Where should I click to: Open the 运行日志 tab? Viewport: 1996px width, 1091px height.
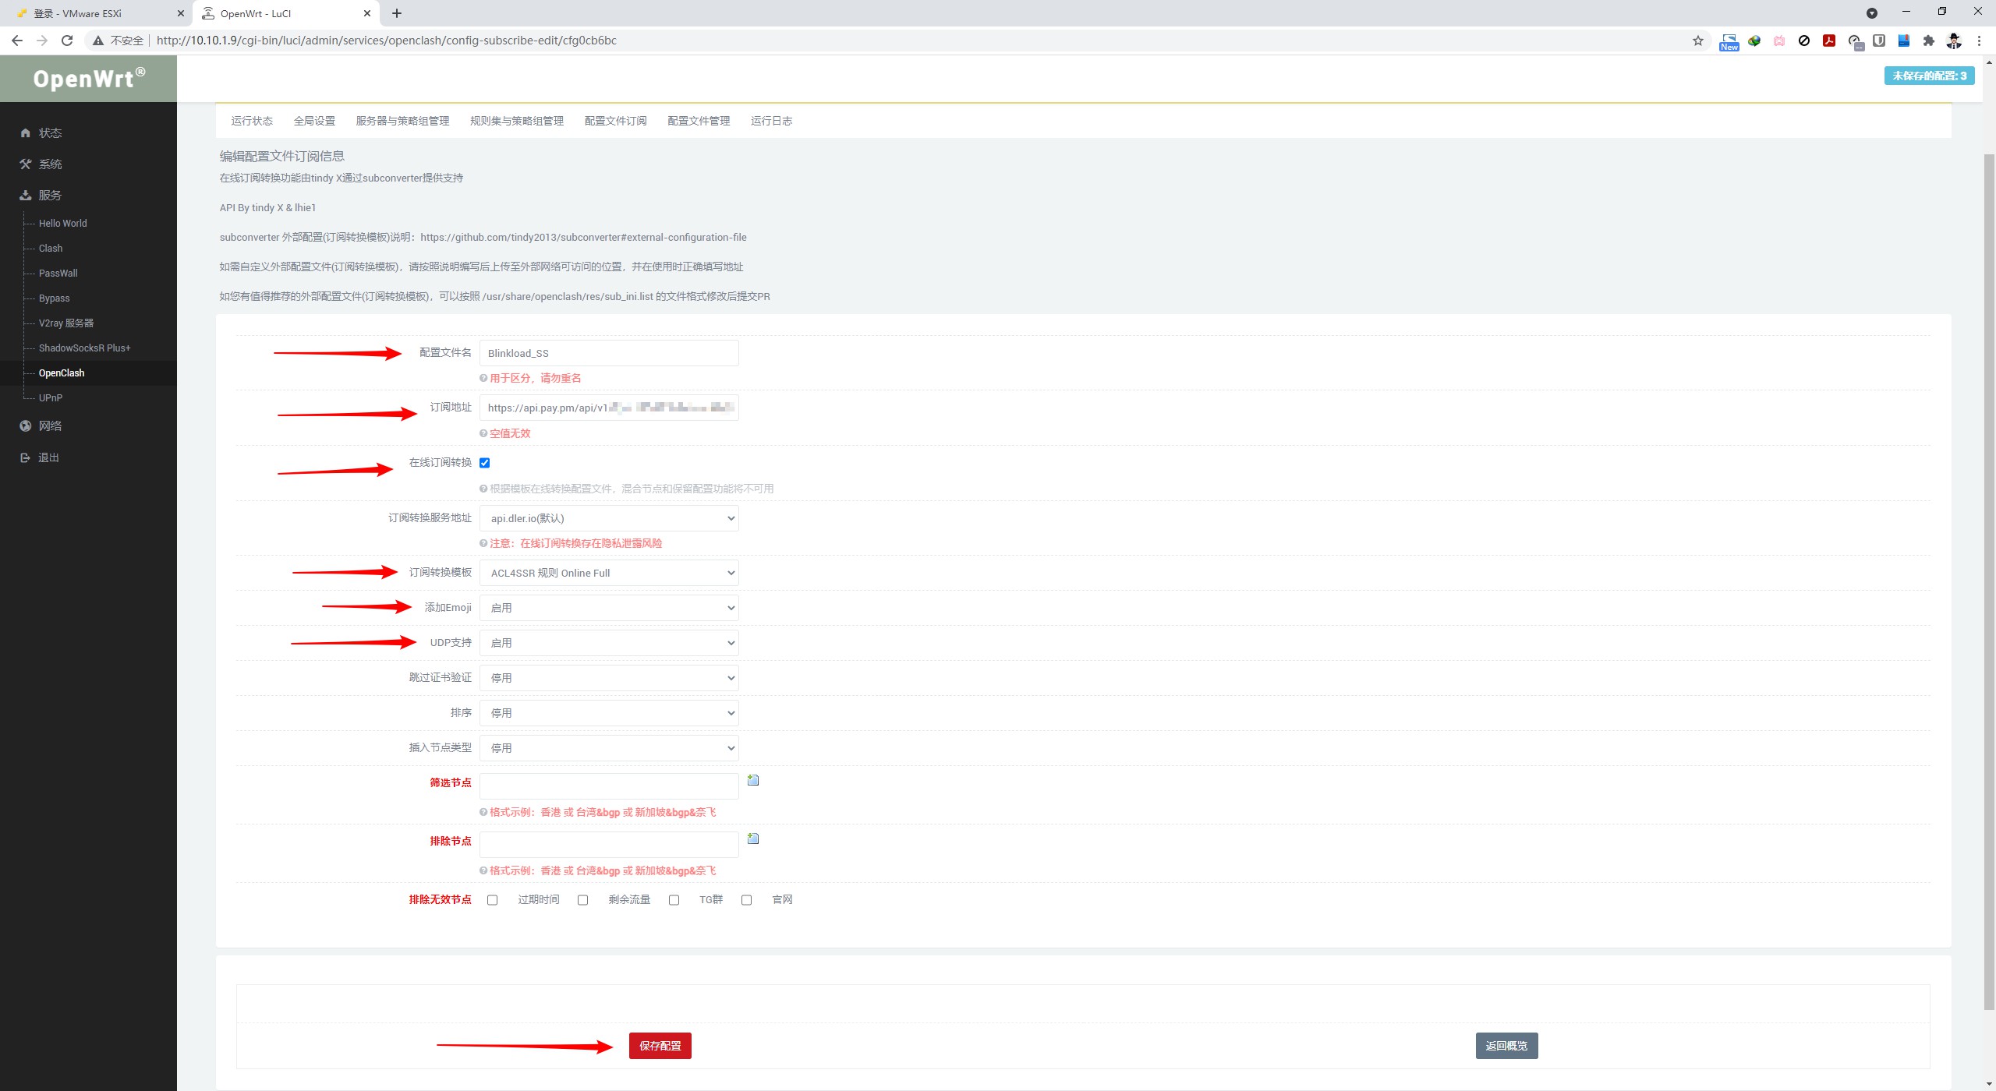click(771, 121)
